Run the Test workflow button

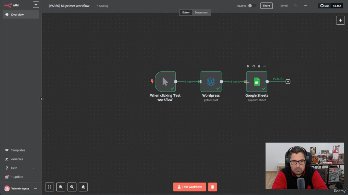click(x=189, y=187)
